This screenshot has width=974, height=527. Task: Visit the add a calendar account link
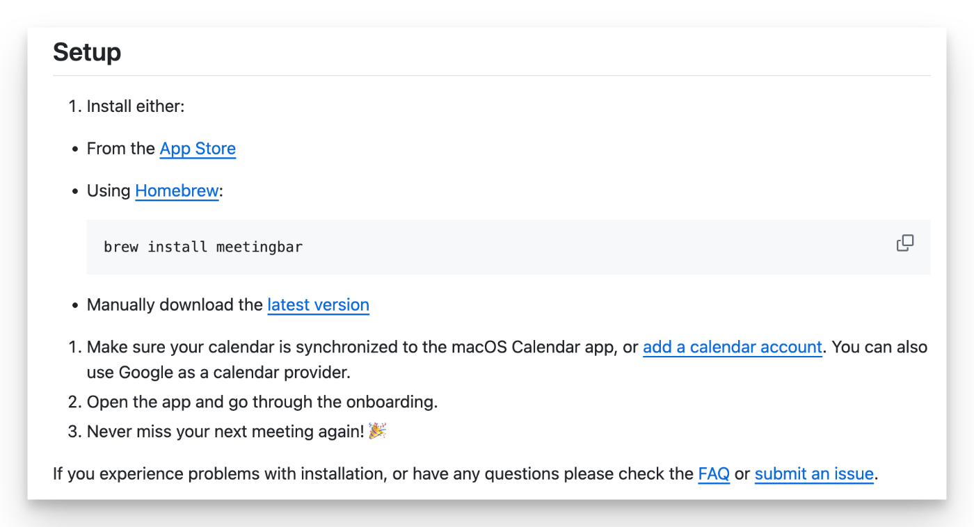(x=733, y=347)
